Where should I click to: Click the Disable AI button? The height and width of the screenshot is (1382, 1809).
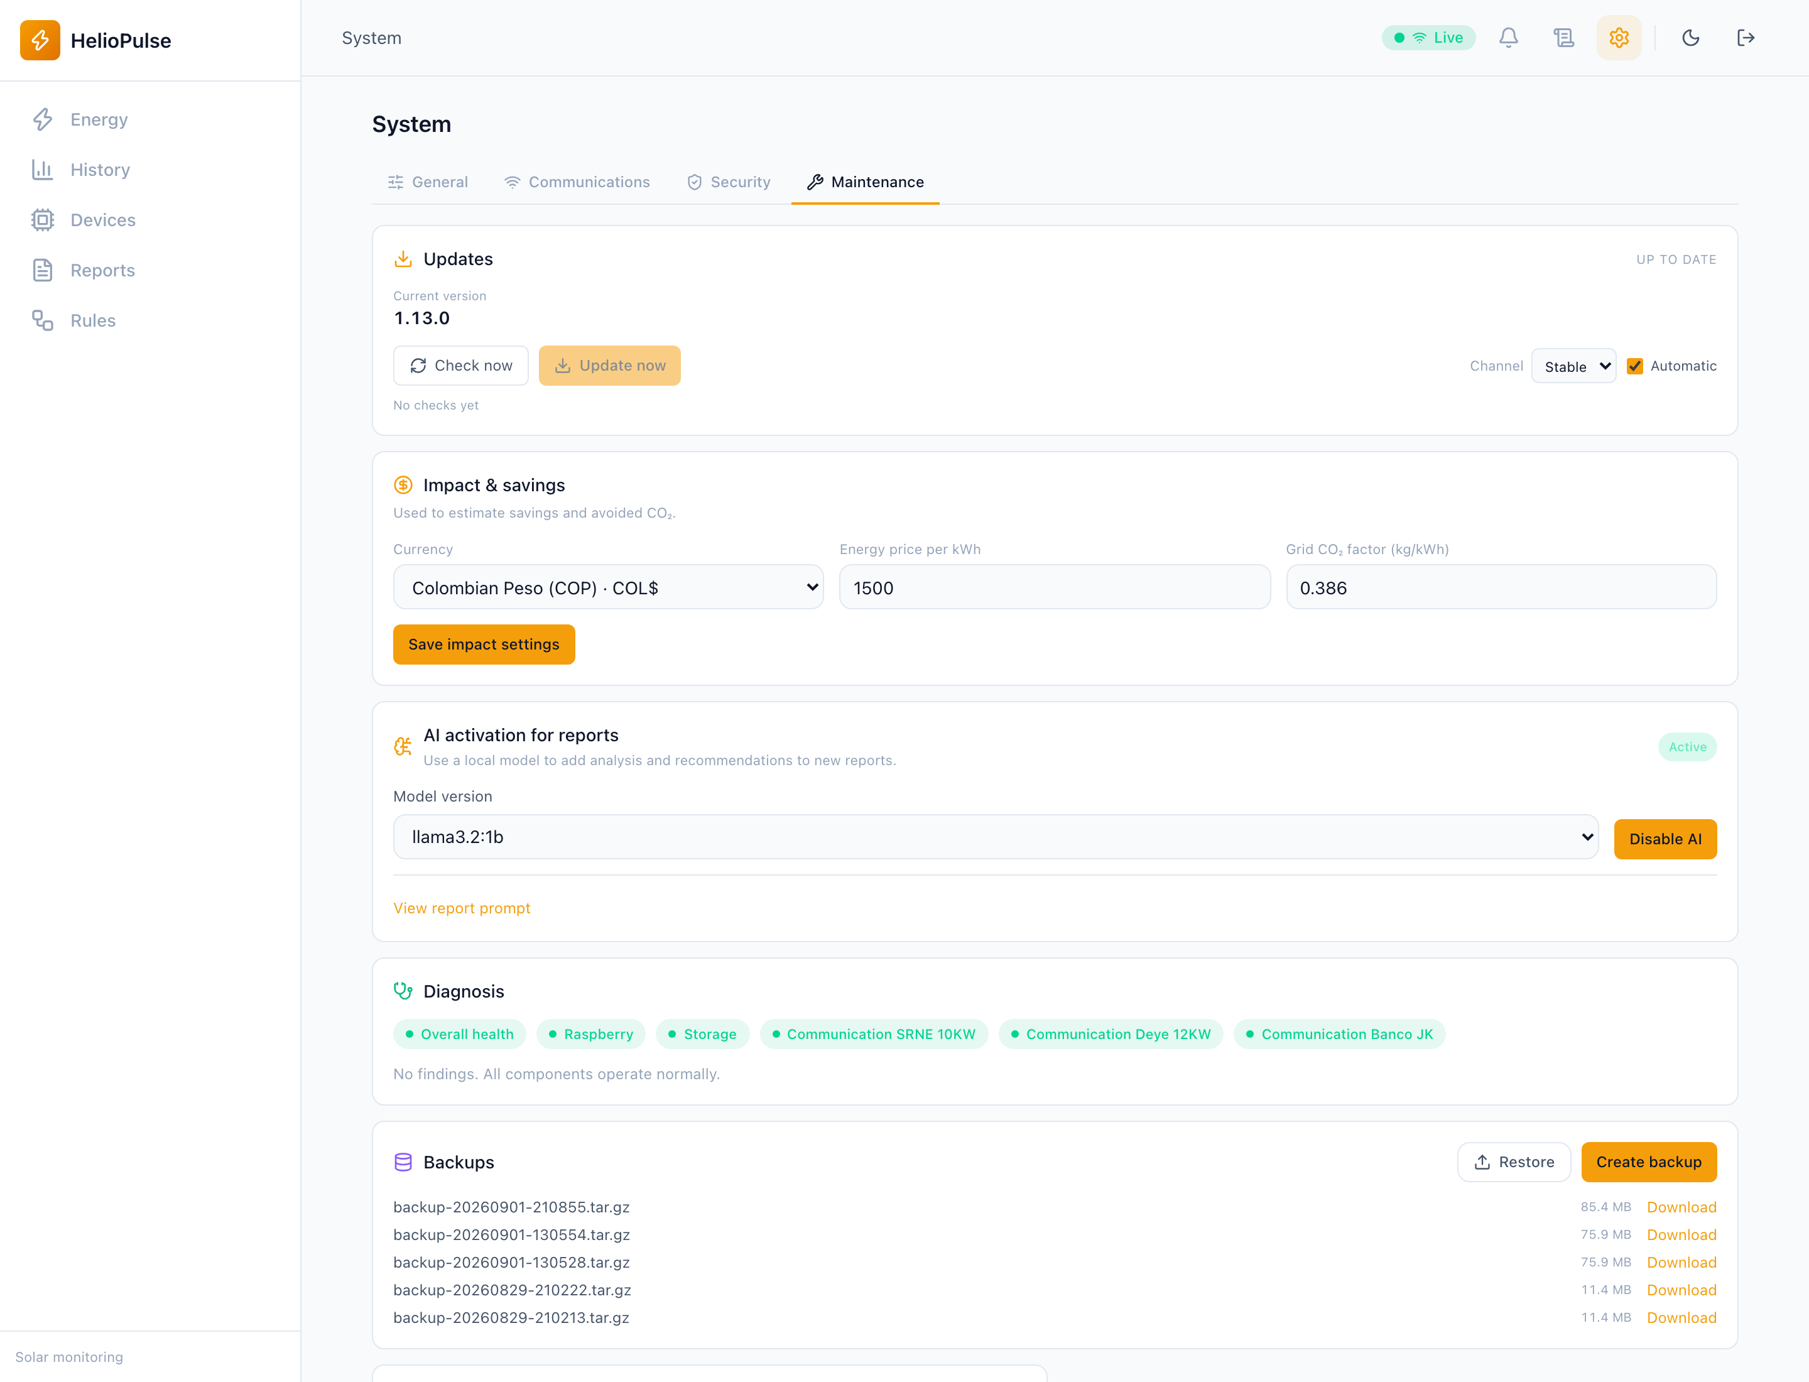pyautogui.click(x=1665, y=839)
